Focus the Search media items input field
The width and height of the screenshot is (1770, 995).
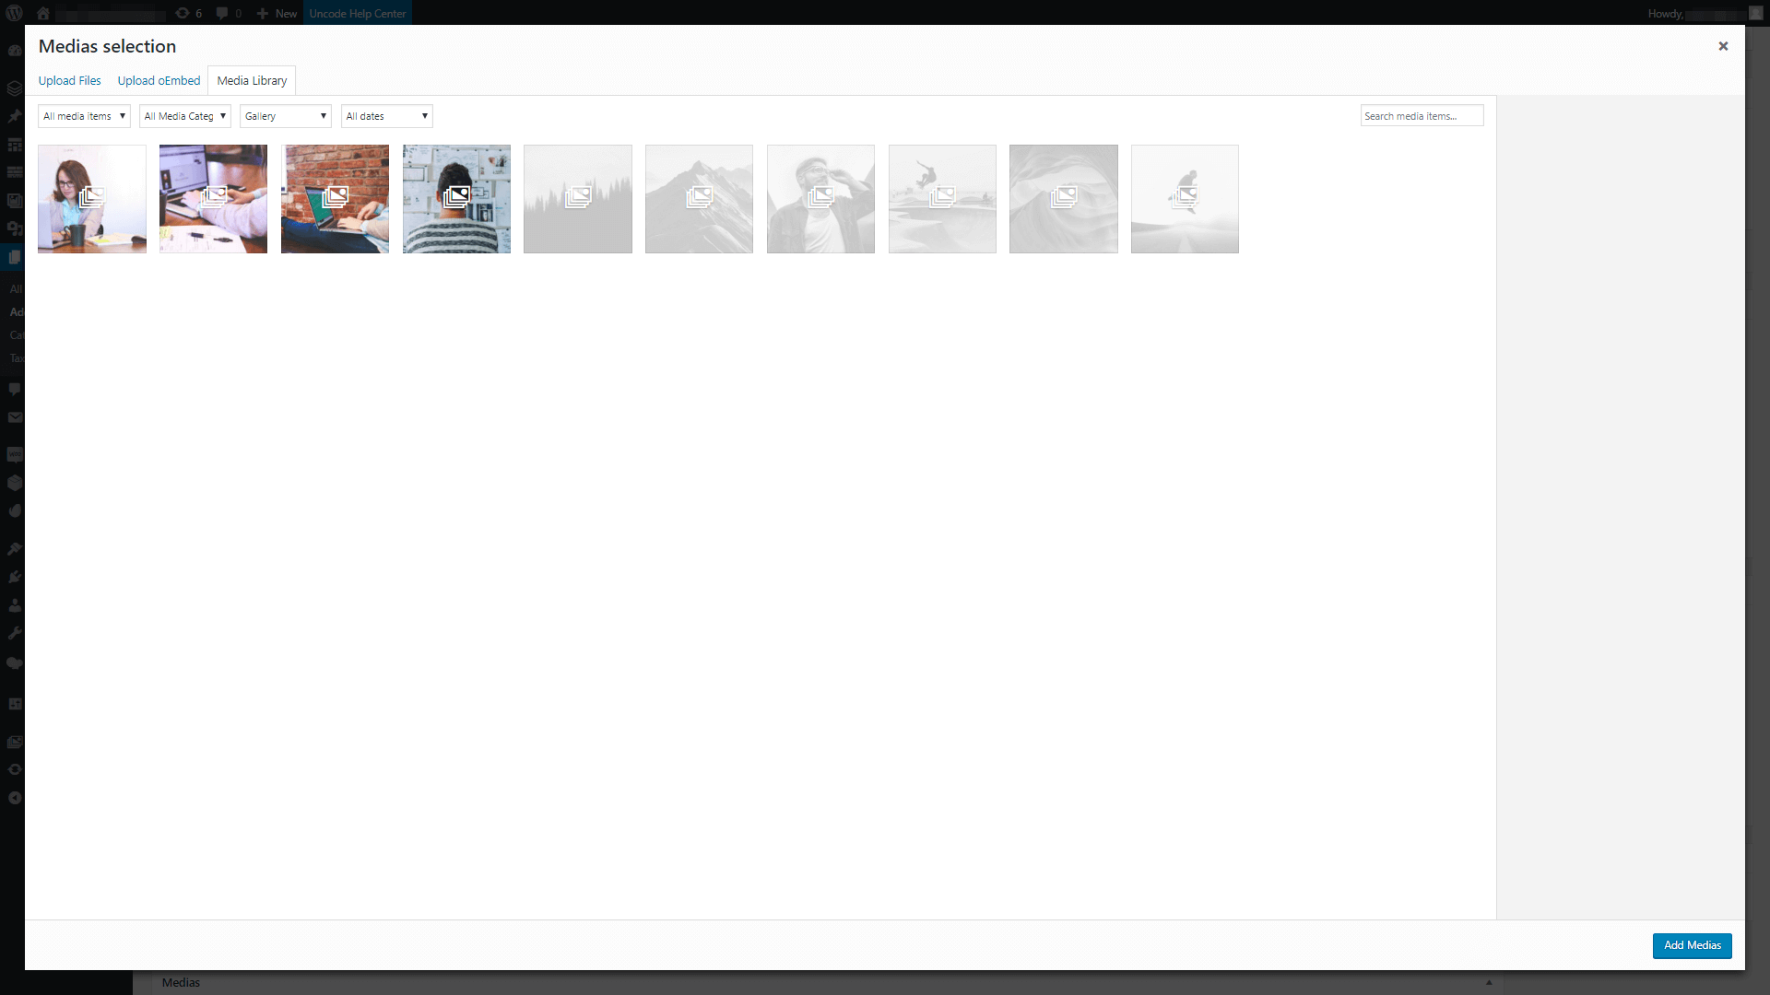pyautogui.click(x=1422, y=115)
